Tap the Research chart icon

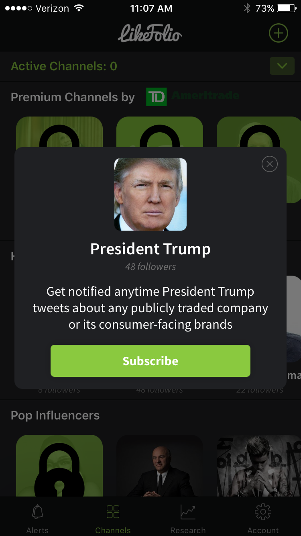pos(188,512)
